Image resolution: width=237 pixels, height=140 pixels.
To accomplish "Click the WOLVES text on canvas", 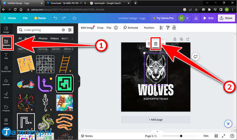I will 156,90.
